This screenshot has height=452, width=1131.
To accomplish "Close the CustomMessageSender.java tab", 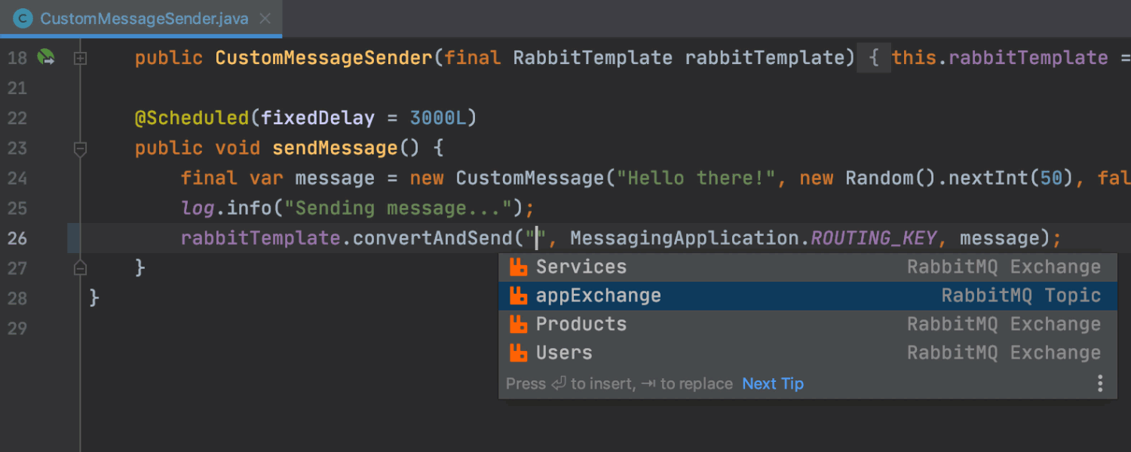I will (265, 18).
